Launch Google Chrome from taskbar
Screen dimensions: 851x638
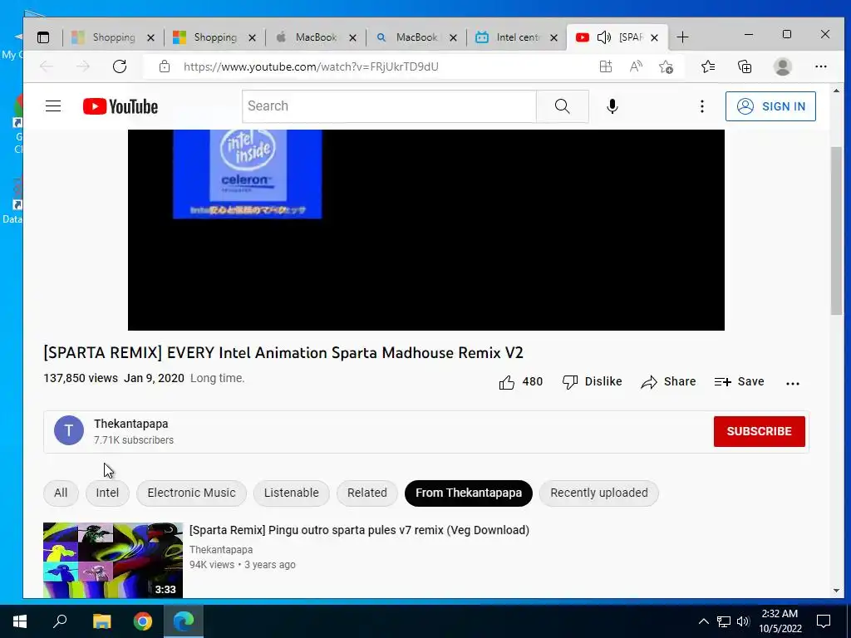point(143,621)
